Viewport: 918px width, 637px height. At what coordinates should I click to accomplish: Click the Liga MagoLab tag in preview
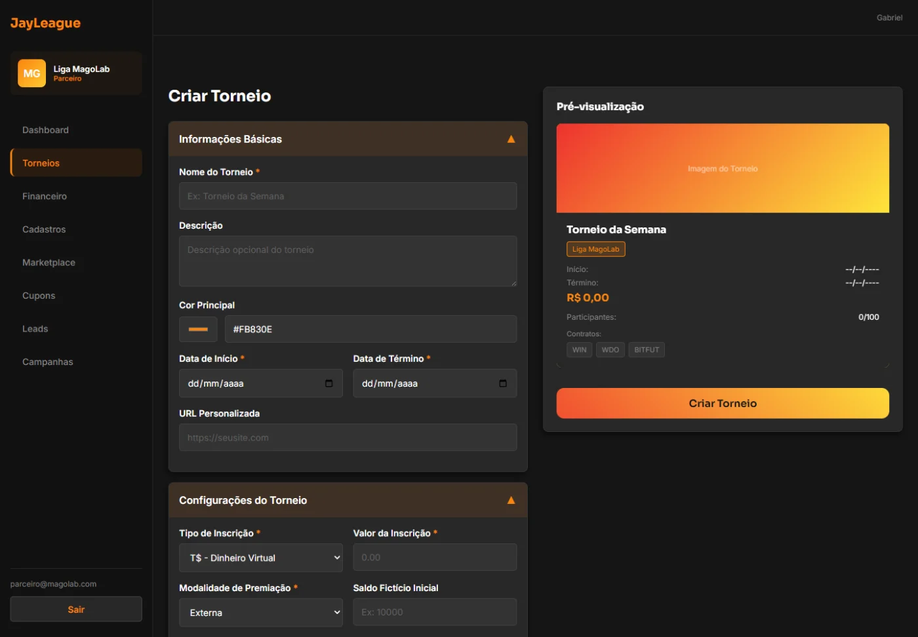(x=595, y=249)
